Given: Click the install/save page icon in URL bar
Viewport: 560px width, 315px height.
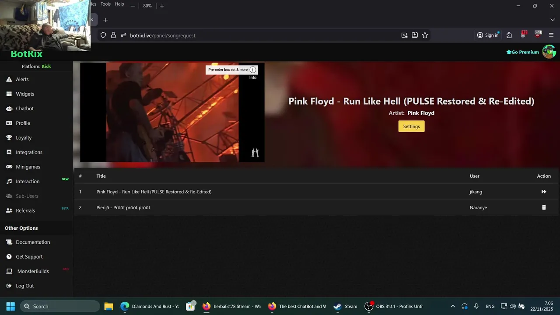Looking at the screenshot, I should click(415, 35).
